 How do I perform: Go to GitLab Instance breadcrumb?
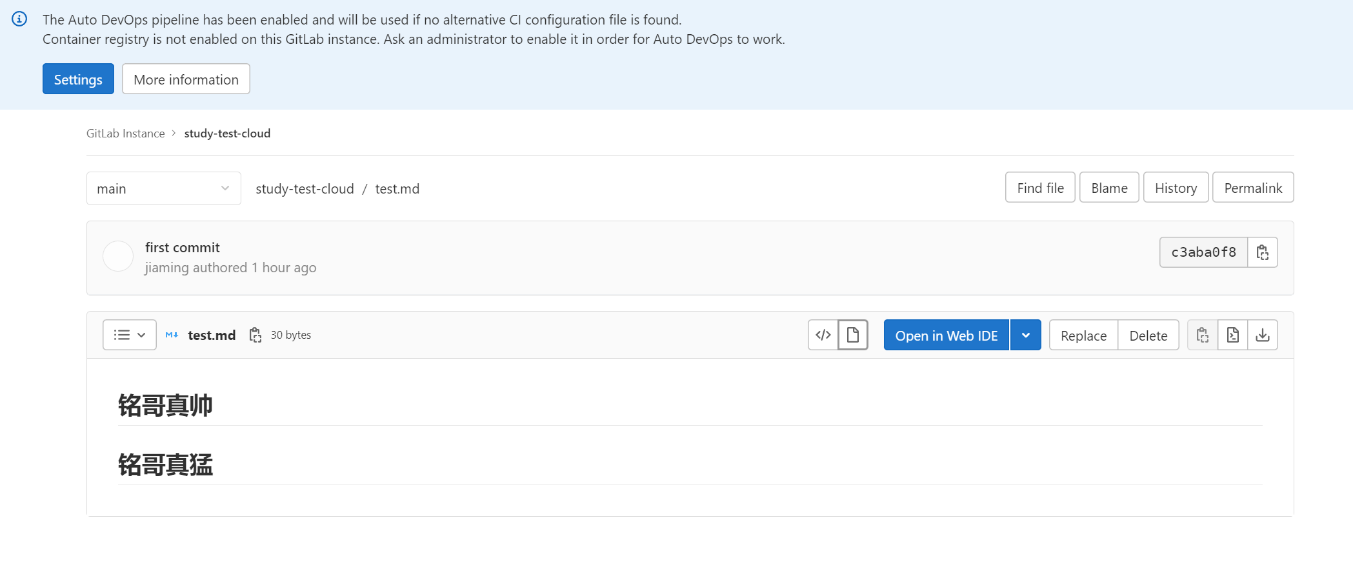(126, 134)
